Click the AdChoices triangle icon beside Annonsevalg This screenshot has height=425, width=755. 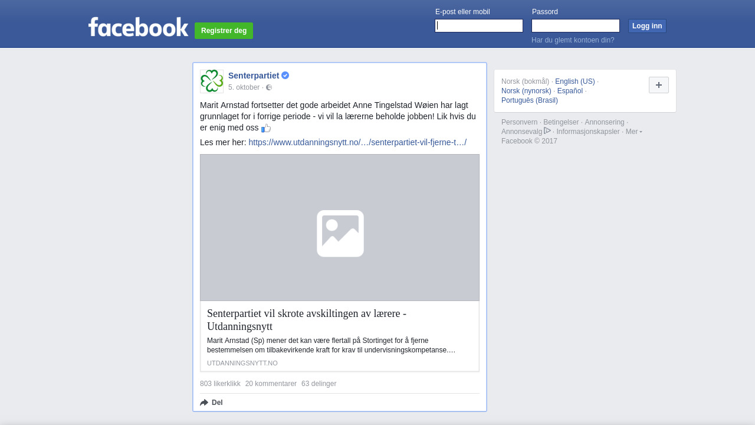547,131
